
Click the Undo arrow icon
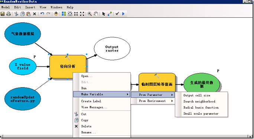[x=42, y=14]
